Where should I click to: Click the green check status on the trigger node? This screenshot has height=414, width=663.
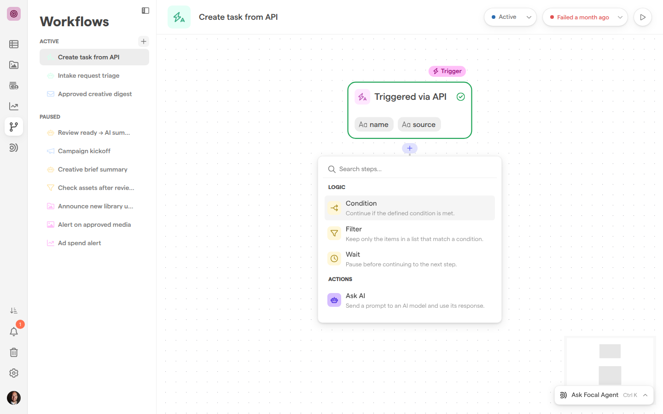click(460, 97)
